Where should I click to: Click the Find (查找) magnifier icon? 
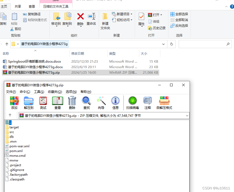pyautogui.click(x=86, y=101)
